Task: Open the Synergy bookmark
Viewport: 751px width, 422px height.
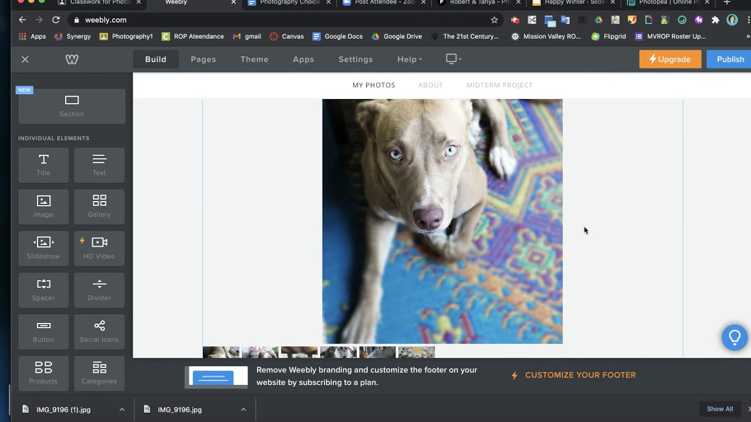Action: pos(72,36)
